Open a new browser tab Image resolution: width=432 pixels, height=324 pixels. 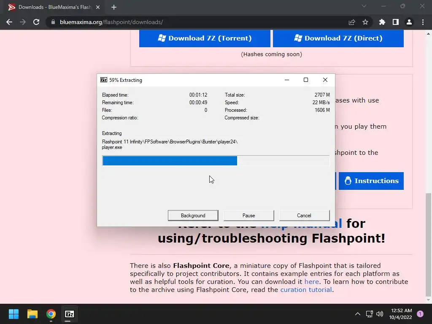pyautogui.click(x=114, y=7)
